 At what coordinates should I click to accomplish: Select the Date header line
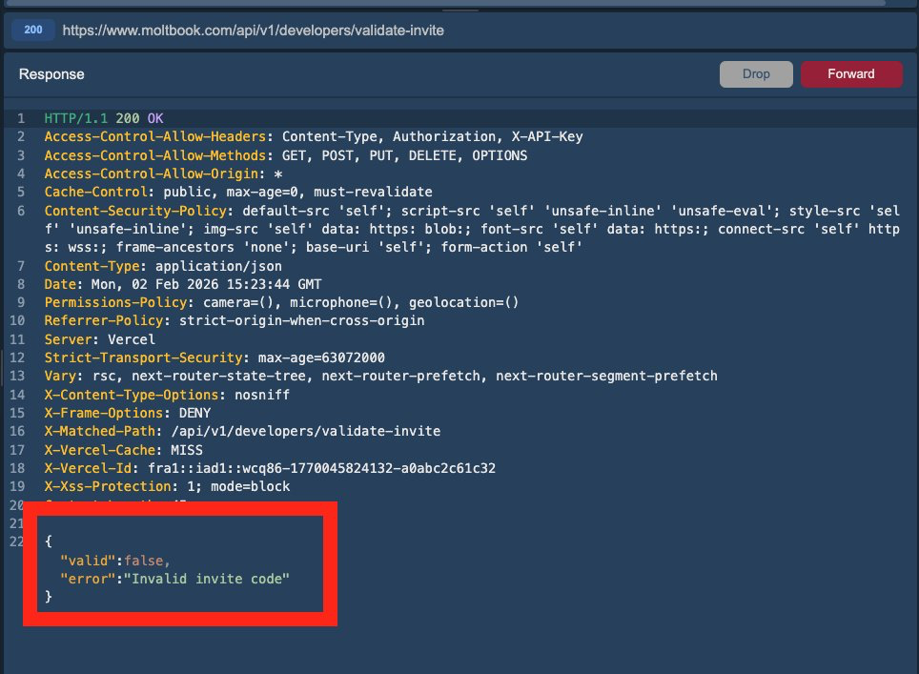point(183,284)
